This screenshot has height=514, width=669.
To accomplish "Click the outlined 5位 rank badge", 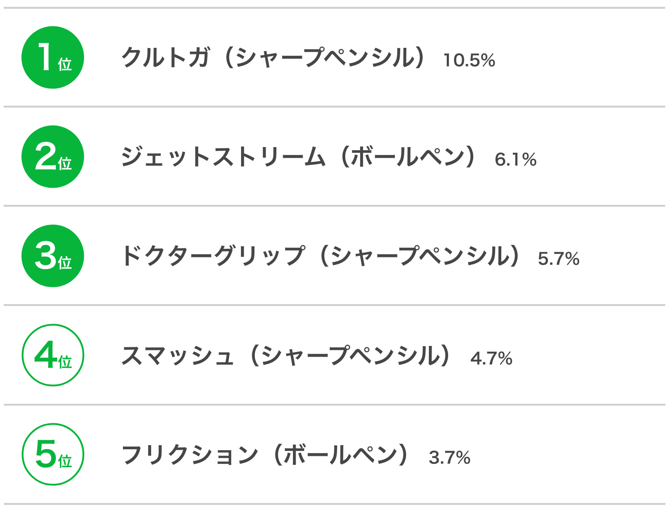I will tap(53, 455).
